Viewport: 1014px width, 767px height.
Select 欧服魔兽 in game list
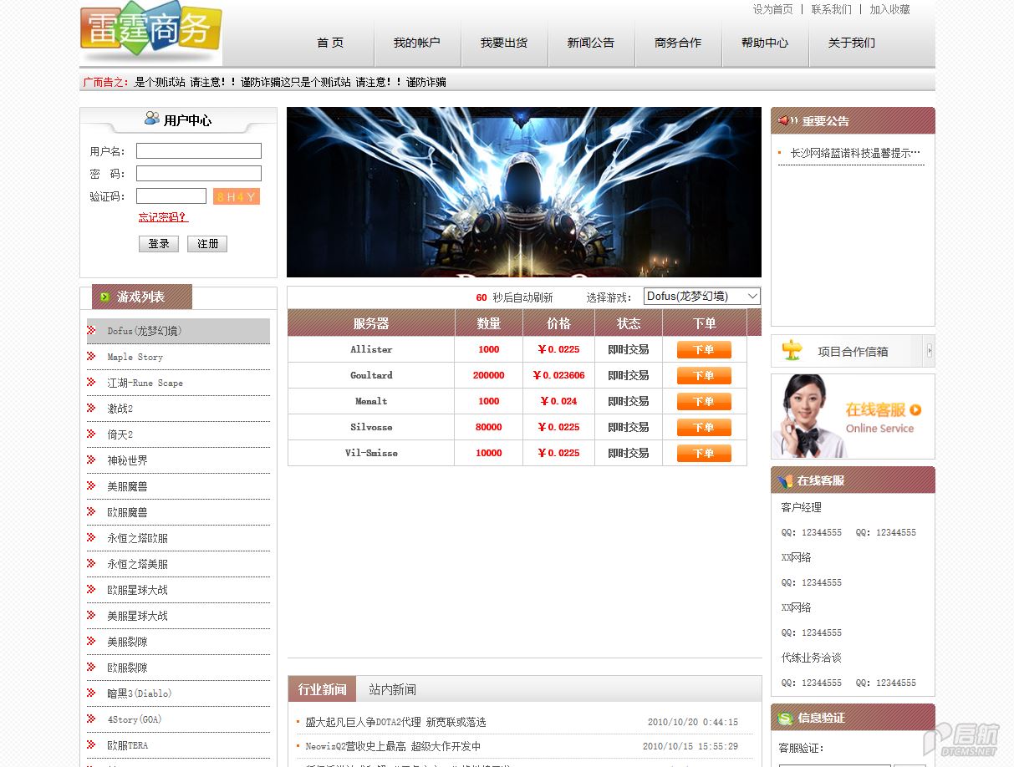coord(178,512)
